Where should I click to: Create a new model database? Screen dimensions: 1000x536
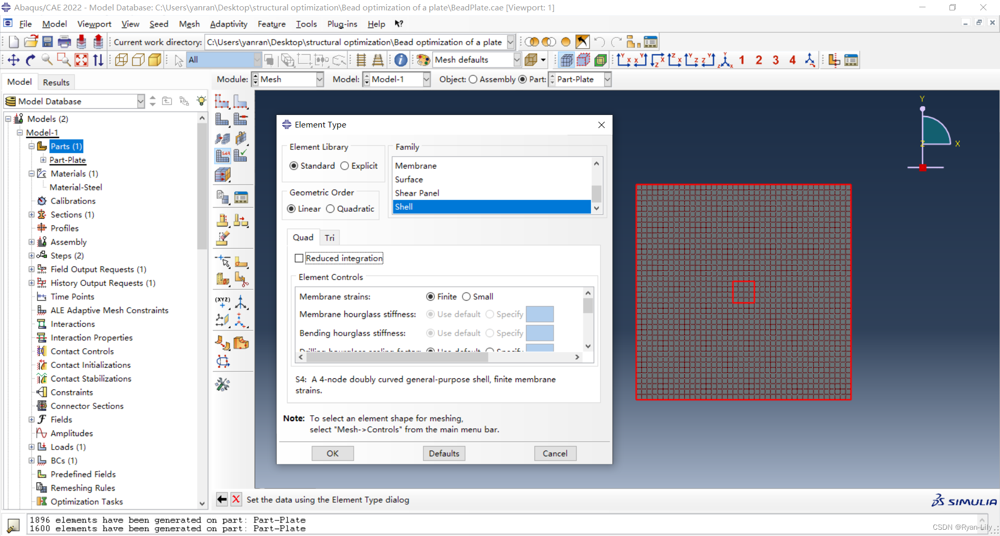pos(14,42)
